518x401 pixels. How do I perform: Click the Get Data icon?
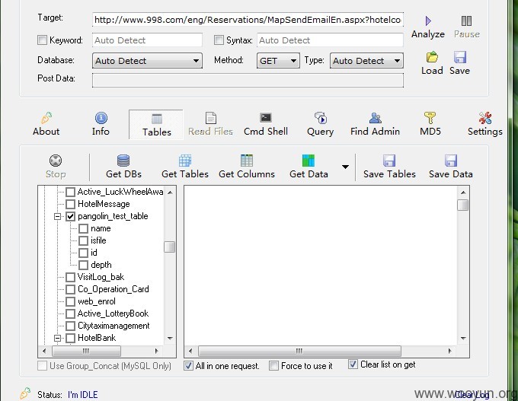[309, 161]
